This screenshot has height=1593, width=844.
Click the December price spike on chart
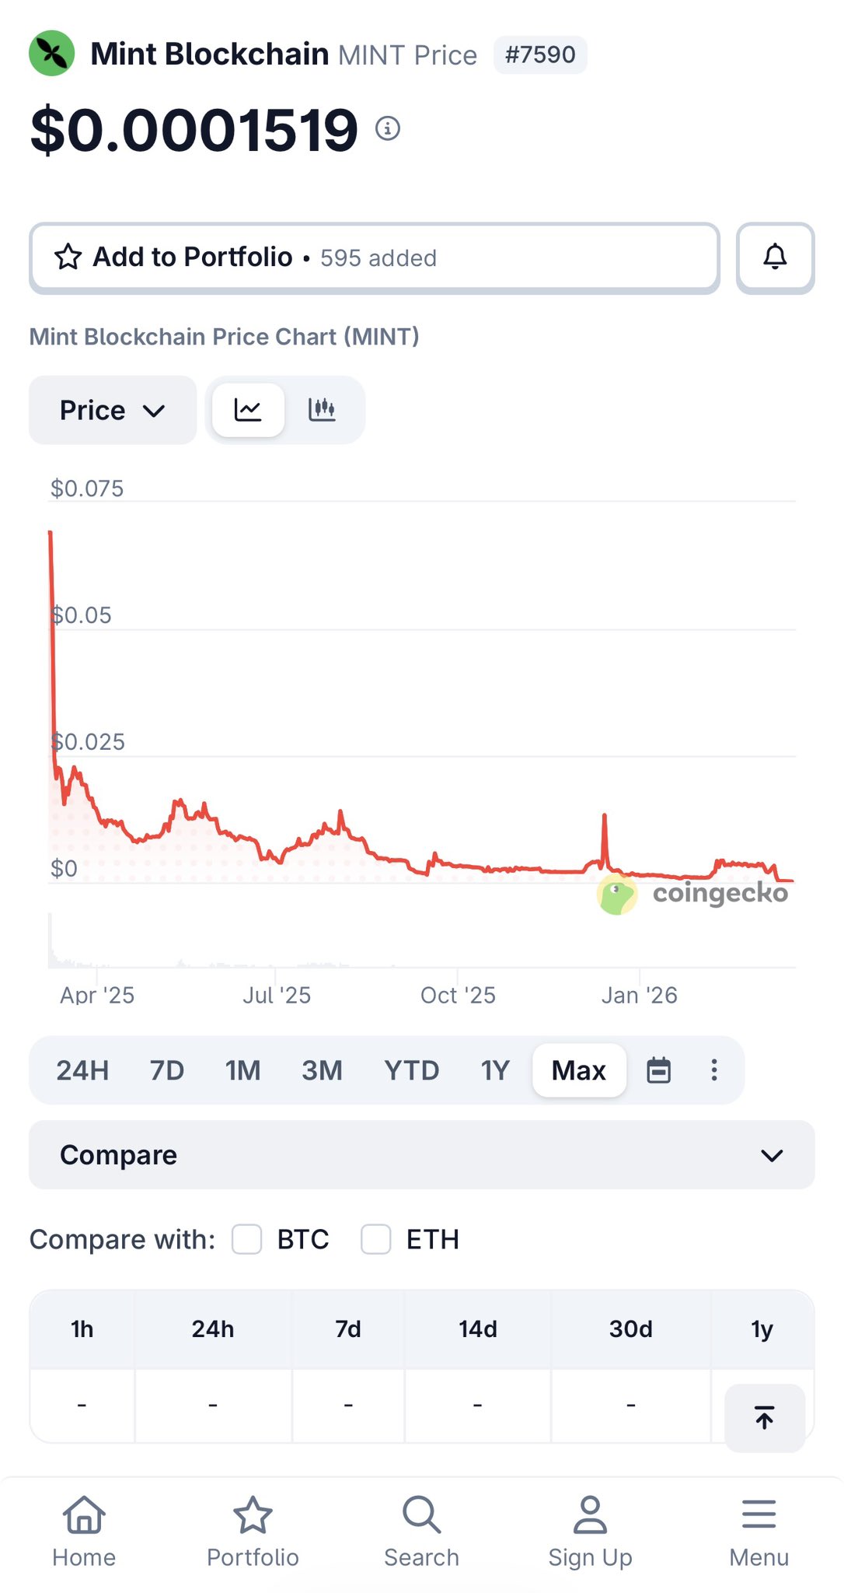pos(605,818)
